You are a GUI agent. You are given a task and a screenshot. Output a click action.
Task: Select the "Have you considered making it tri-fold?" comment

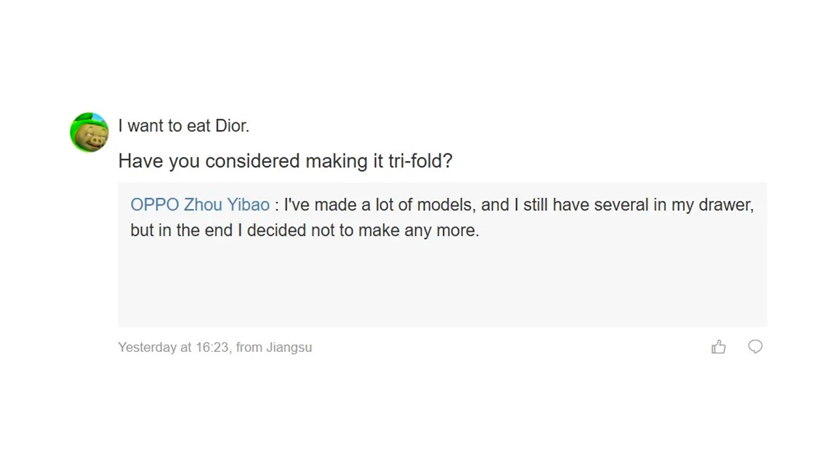(x=285, y=161)
